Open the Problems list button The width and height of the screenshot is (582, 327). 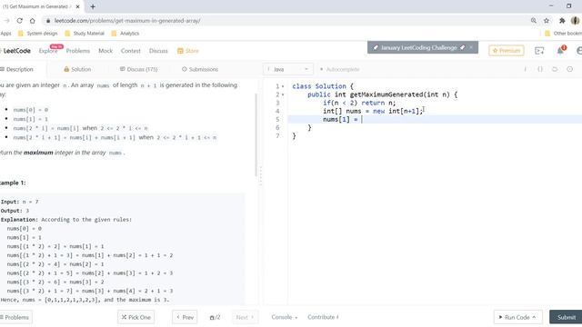tap(15, 317)
